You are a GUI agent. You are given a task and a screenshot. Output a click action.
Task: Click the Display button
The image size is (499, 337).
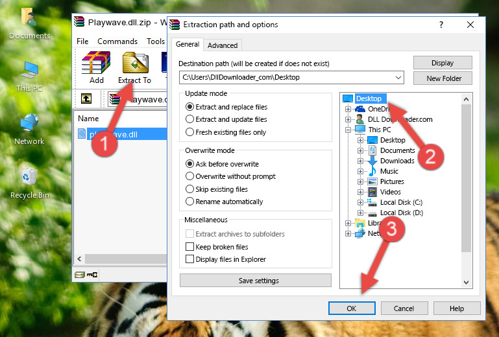(443, 63)
